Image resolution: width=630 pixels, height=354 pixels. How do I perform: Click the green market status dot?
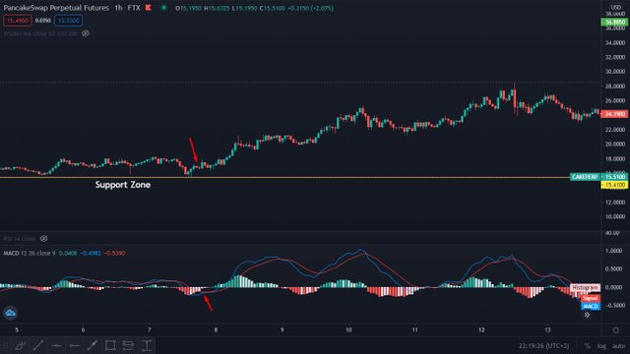pos(164,7)
